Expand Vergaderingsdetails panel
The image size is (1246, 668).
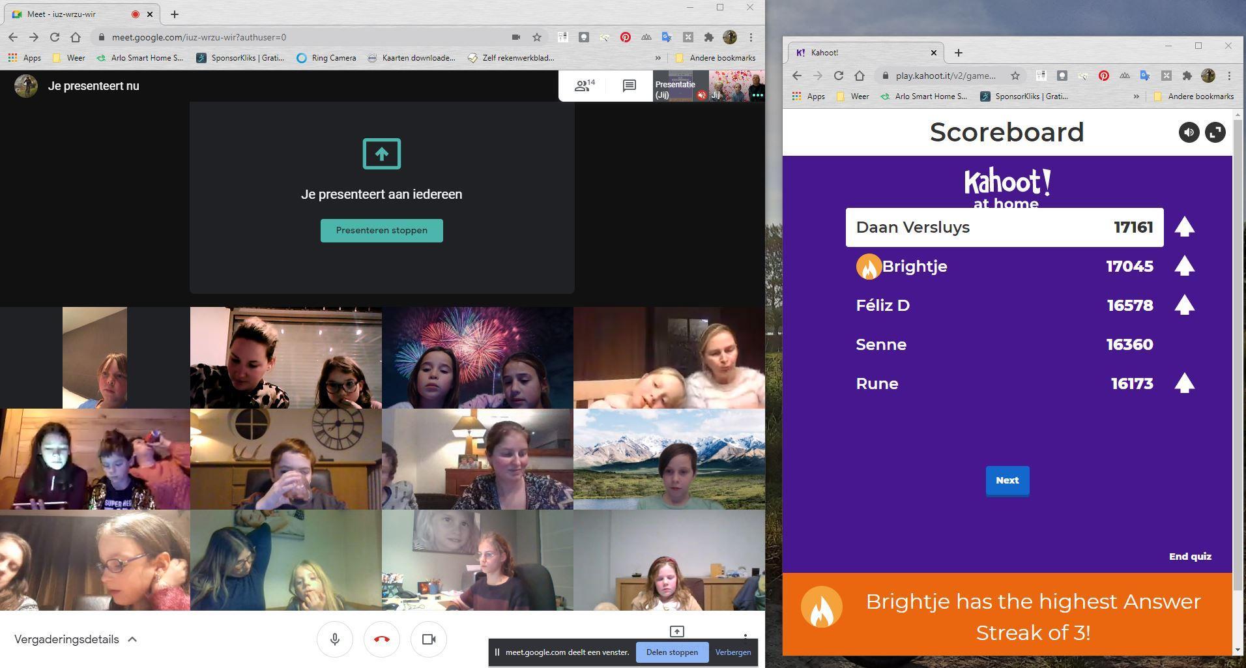[76, 639]
